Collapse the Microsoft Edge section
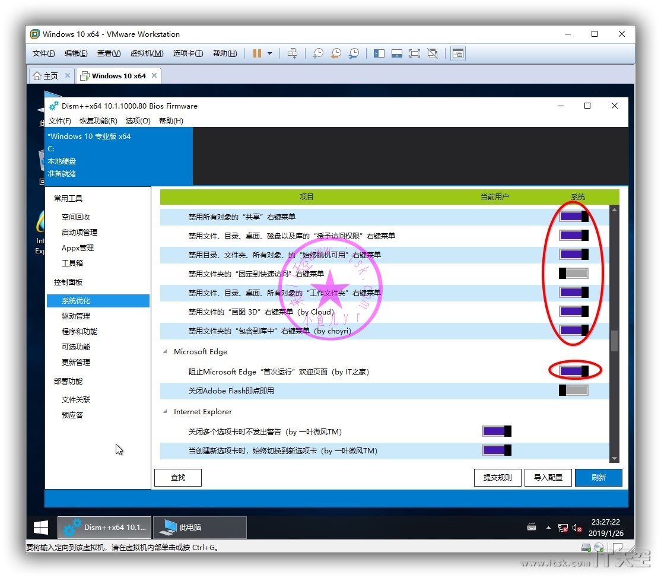 (165, 351)
